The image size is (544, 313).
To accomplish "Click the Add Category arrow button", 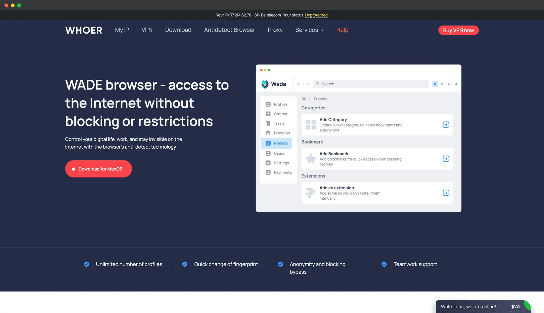I will click(x=446, y=125).
